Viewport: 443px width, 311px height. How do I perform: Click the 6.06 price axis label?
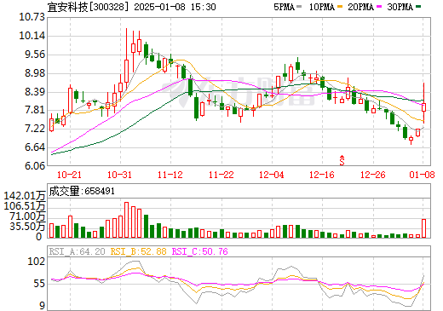(35, 165)
